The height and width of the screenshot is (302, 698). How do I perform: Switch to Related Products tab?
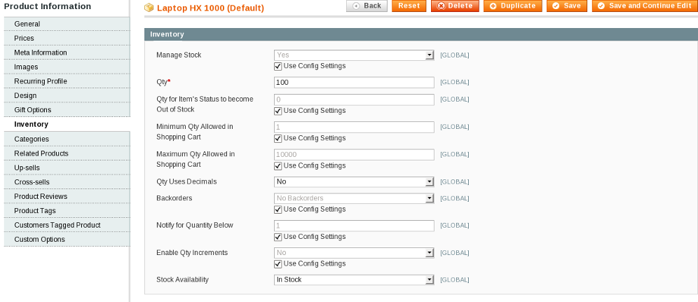point(67,153)
